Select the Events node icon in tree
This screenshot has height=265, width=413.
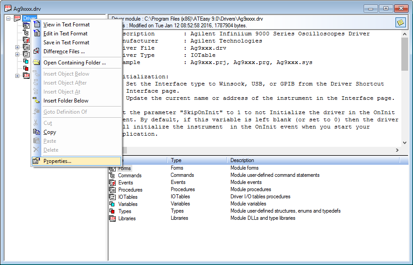pyautogui.click(x=26, y=40)
